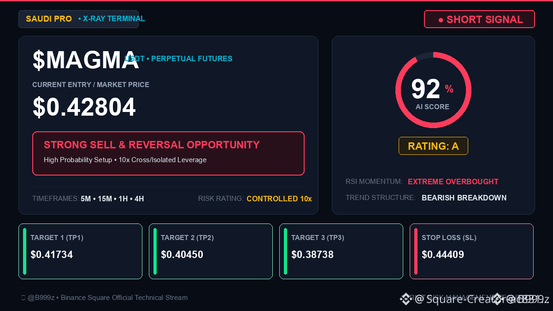This screenshot has width=553, height=311.
Task: Click the $0.38738 target price
Action: [312, 255]
